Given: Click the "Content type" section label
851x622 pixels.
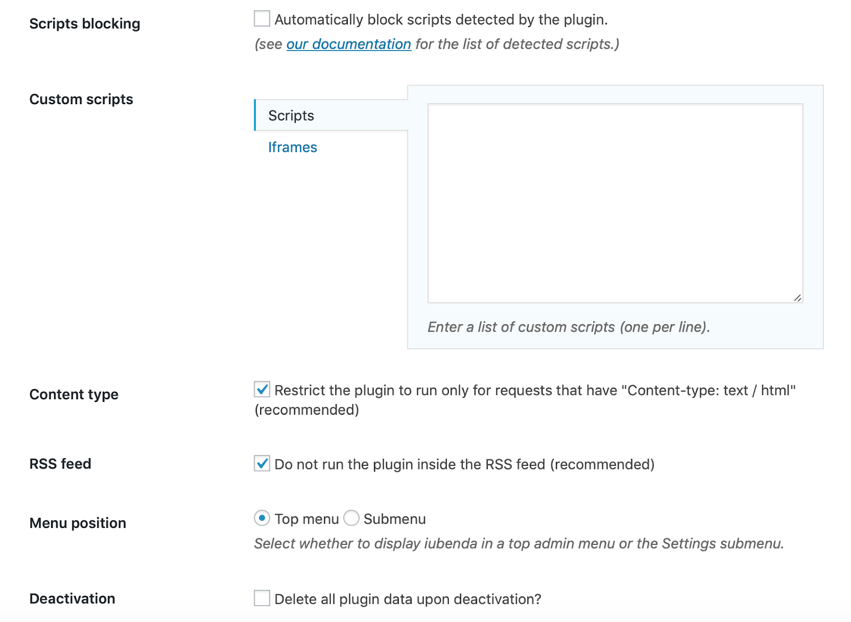Looking at the screenshot, I should tap(74, 394).
